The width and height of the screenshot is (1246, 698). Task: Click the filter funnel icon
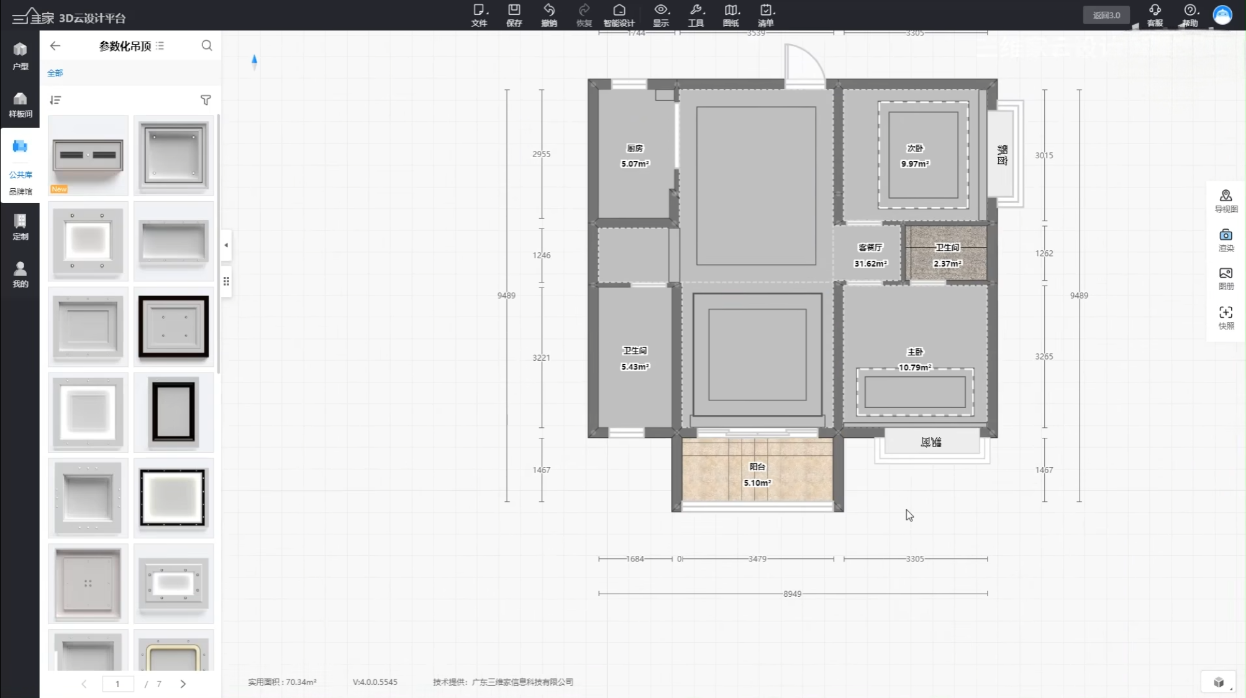[206, 100]
